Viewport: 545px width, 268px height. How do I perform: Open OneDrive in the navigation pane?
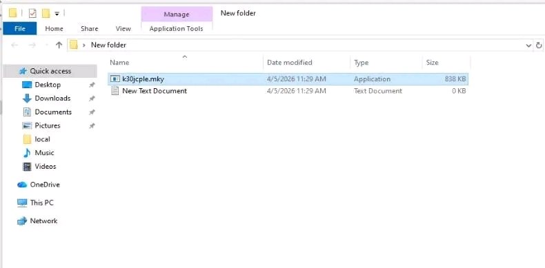pos(45,185)
